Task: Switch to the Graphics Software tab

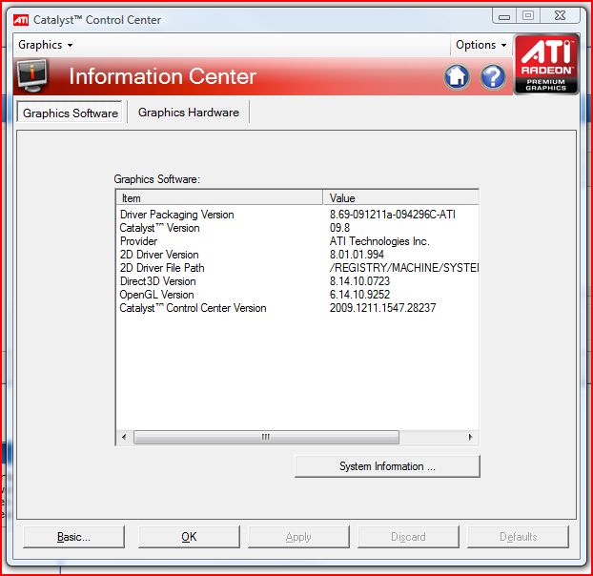Action: (70, 113)
